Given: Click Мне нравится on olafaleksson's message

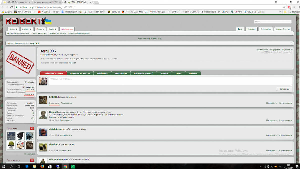Looking at the screenshot, I should click(272, 135).
